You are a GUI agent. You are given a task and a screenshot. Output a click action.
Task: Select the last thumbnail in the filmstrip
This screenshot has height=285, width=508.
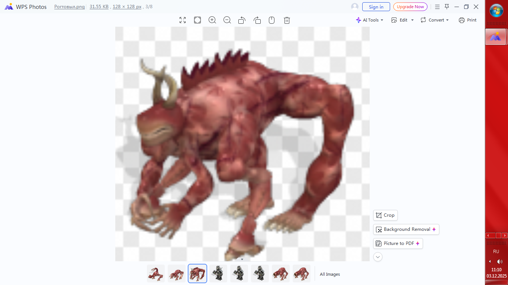click(x=302, y=273)
